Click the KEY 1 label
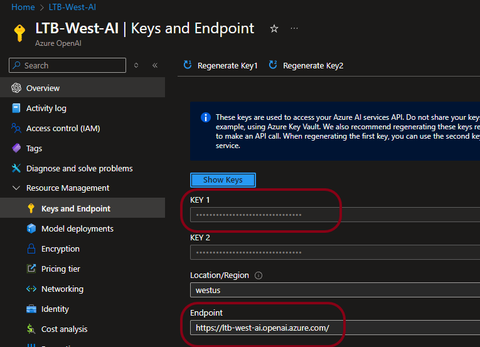Screen dimensions: 480x347 [200, 200]
